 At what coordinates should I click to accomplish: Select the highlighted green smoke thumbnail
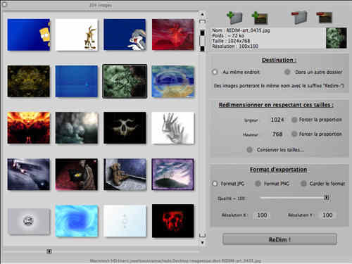125,81
